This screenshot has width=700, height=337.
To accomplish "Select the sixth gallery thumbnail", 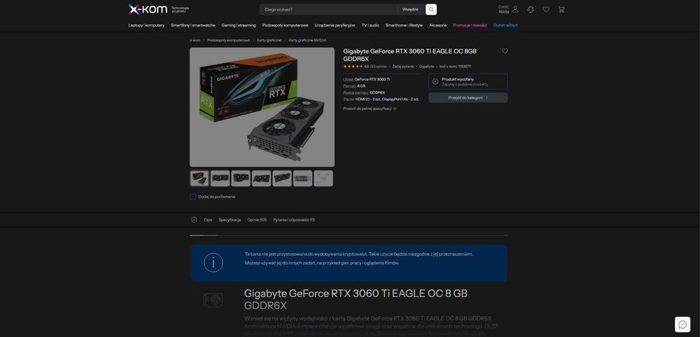I will click(302, 179).
